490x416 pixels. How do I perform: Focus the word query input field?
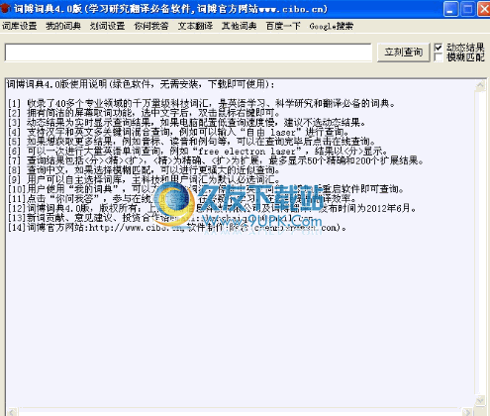click(188, 52)
